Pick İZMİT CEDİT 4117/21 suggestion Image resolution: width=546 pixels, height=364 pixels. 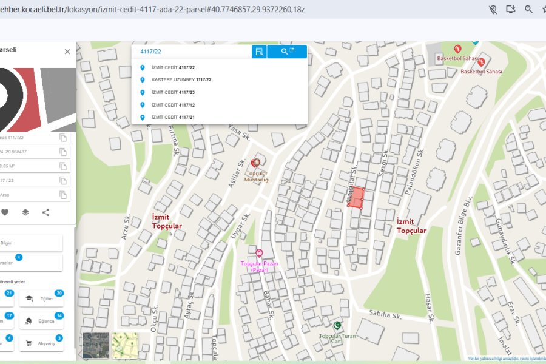pyautogui.click(x=172, y=117)
